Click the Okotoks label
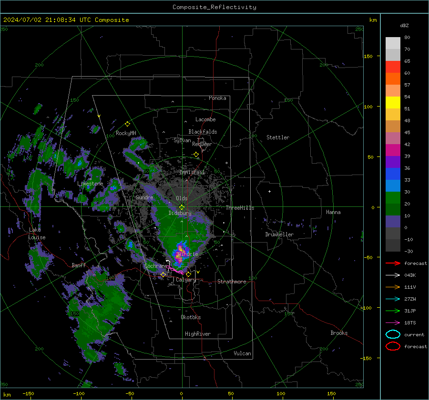The image size is (429, 400). point(191,317)
